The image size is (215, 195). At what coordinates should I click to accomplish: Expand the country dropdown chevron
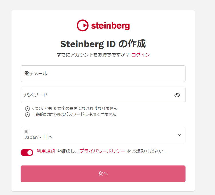coord(179,135)
